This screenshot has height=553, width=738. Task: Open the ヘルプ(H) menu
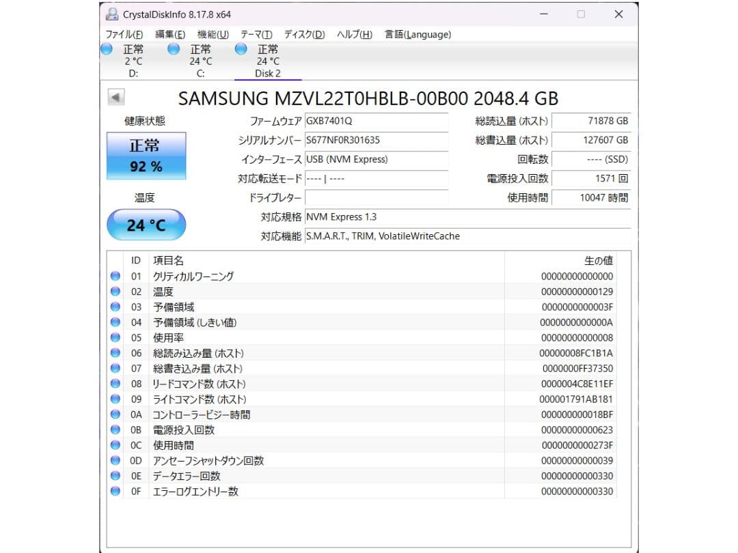point(355,34)
